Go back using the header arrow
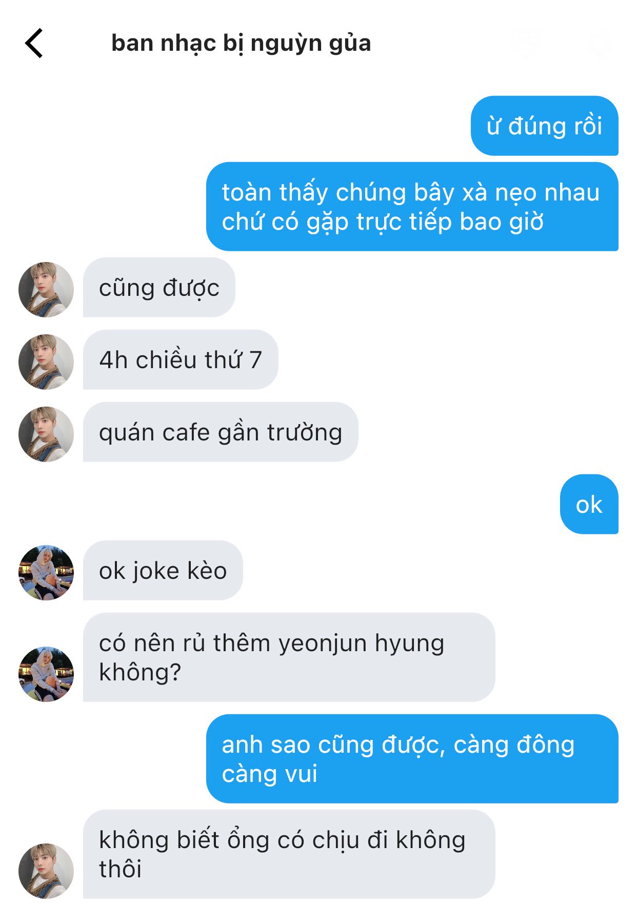Screen dimensions: 637x905 click(x=34, y=43)
